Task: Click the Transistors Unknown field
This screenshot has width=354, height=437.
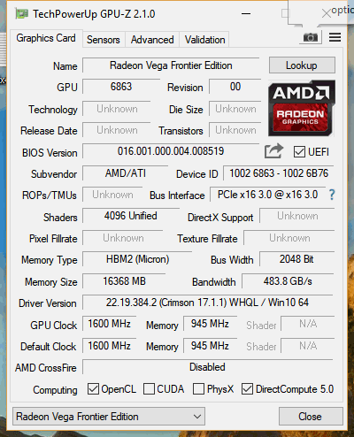Action: pos(235,130)
